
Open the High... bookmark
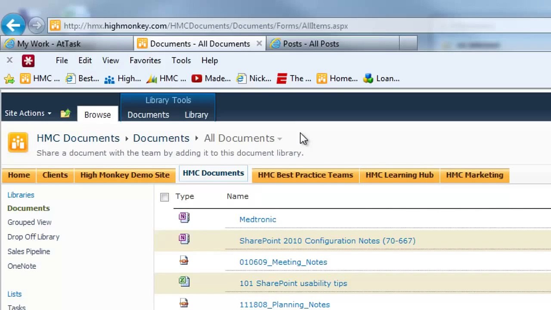click(x=123, y=79)
